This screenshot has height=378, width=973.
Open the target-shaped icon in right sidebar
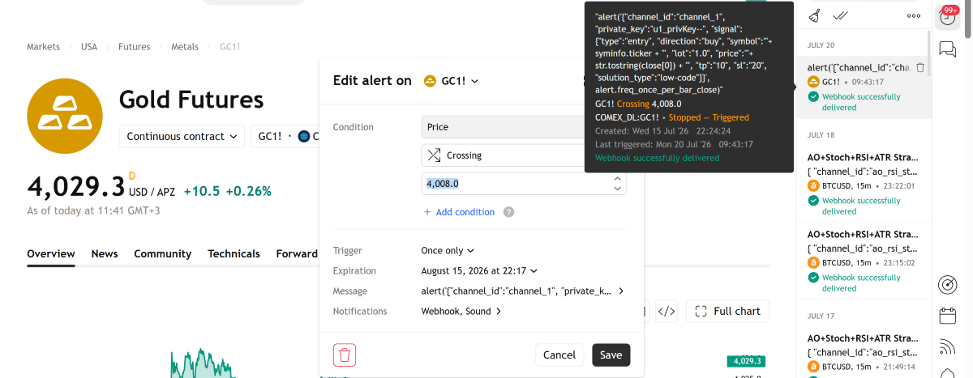(x=947, y=285)
